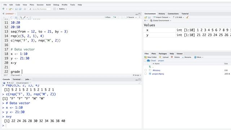This screenshot has height=130, width=231.
Task: Open the (Top Level) scope selector
Action: 16,75
